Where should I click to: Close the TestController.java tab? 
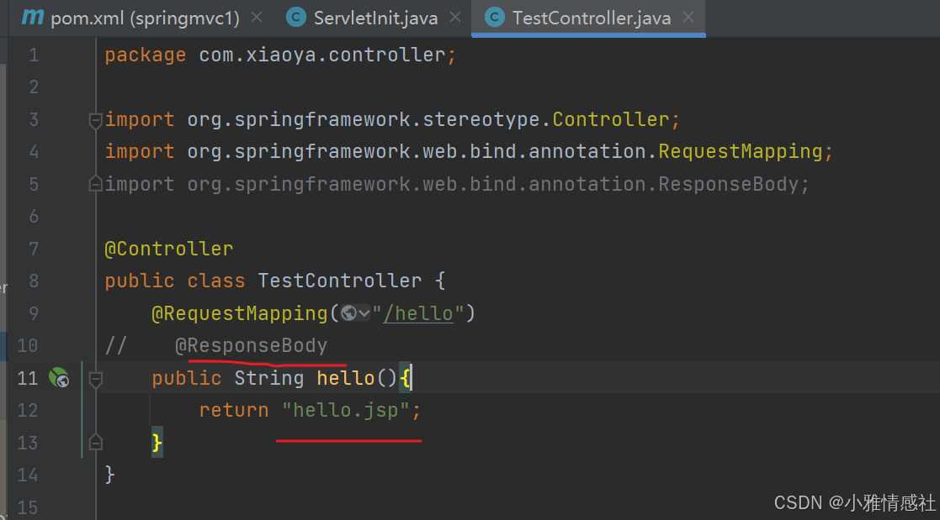click(688, 18)
